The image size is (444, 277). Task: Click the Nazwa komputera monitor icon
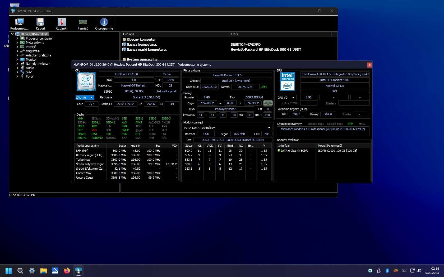point(124,44)
